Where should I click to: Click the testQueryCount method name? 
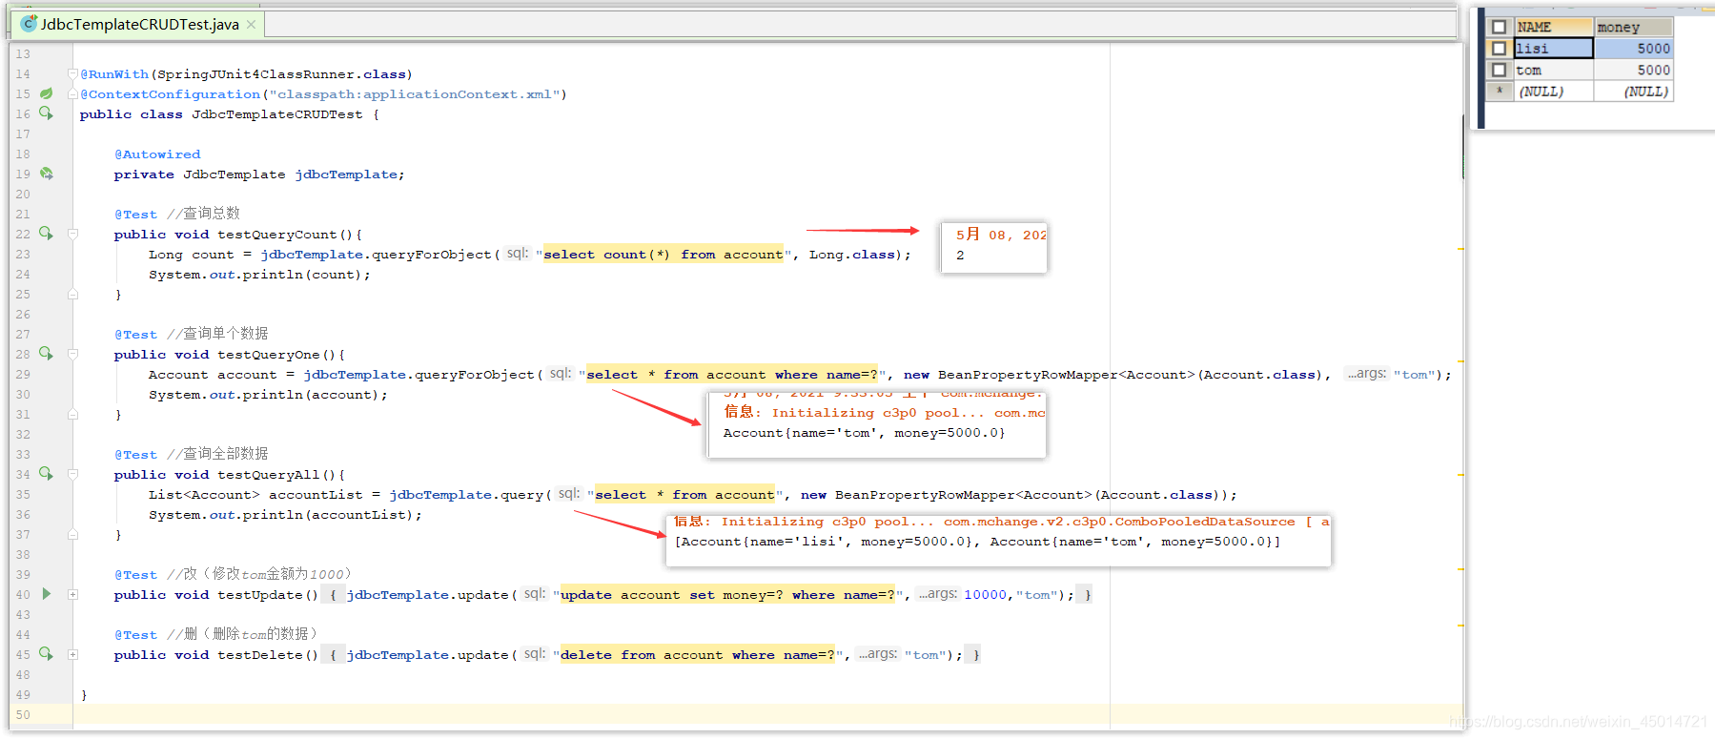click(277, 235)
